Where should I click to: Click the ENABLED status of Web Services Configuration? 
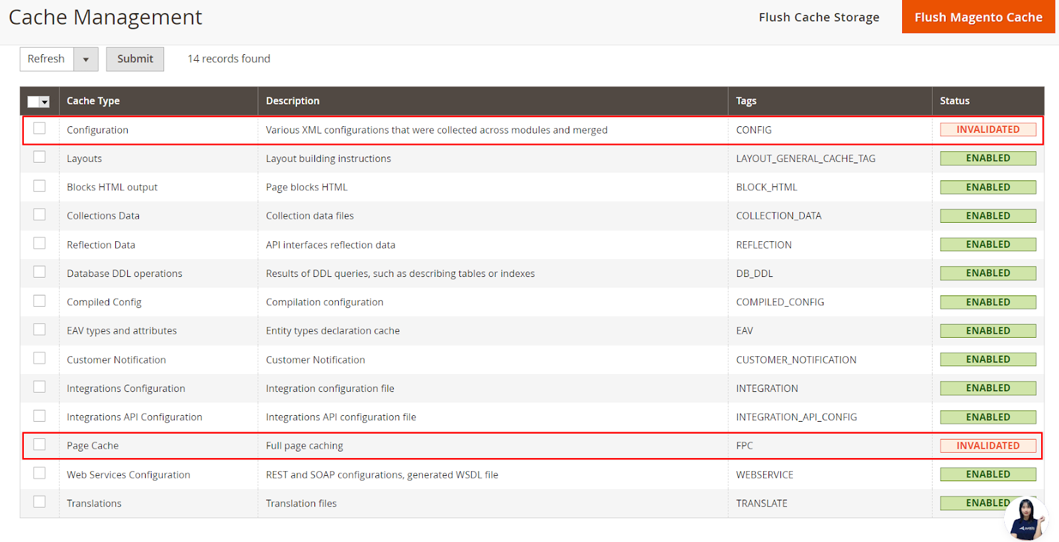click(988, 474)
